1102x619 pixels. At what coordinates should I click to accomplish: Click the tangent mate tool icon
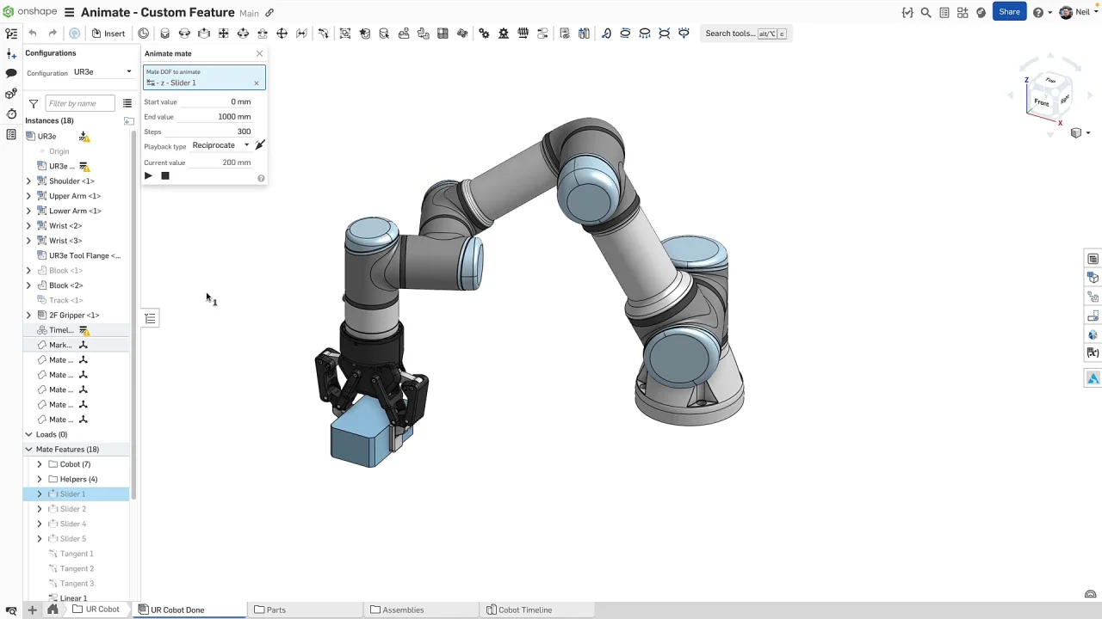tap(323, 34)
